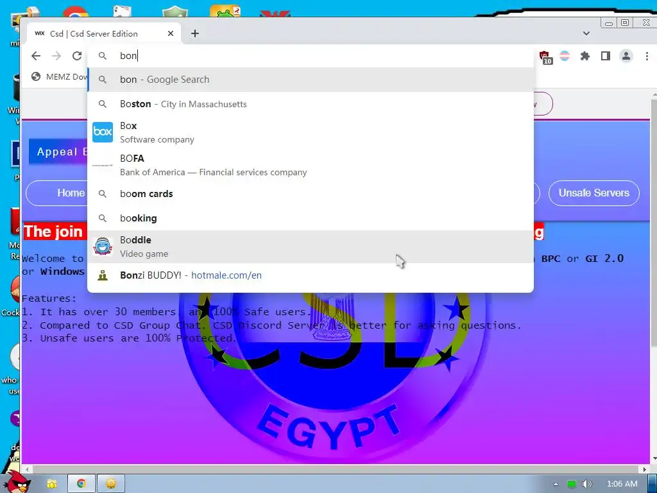657x493 pixels.
Task: Click the horizontal scrollbar left arrow
Action: (x=27, y=469)
